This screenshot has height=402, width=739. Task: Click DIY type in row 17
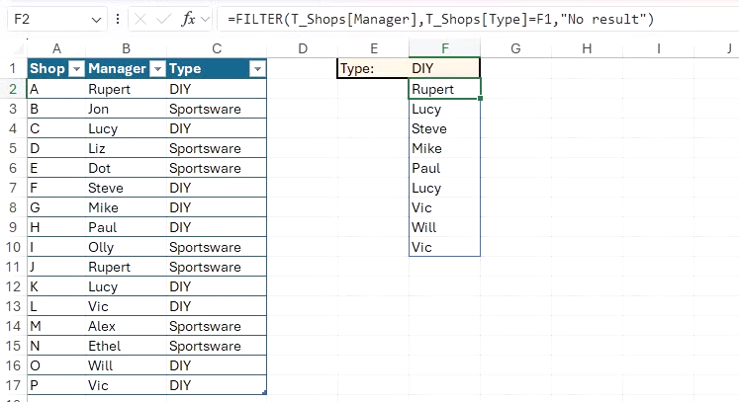pyautogui.click(x=217, y=385)
